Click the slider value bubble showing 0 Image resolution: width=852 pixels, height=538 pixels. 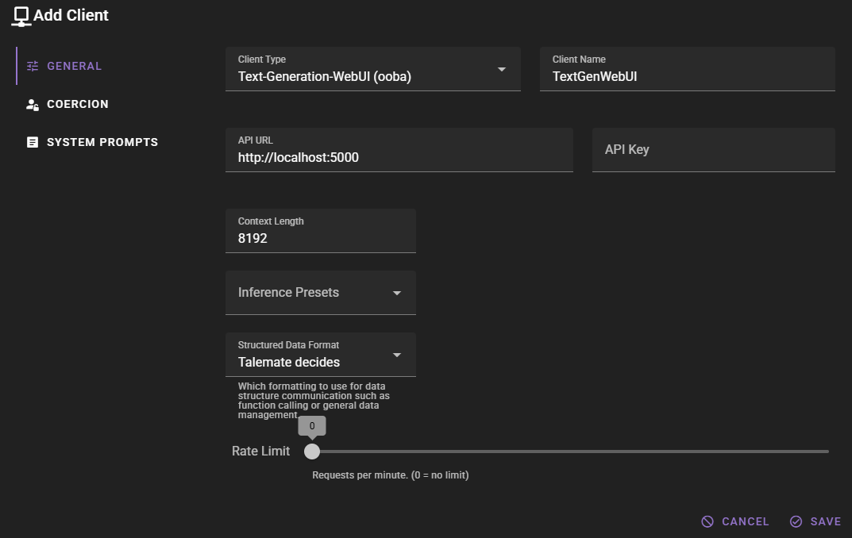[x=312, y=425]
